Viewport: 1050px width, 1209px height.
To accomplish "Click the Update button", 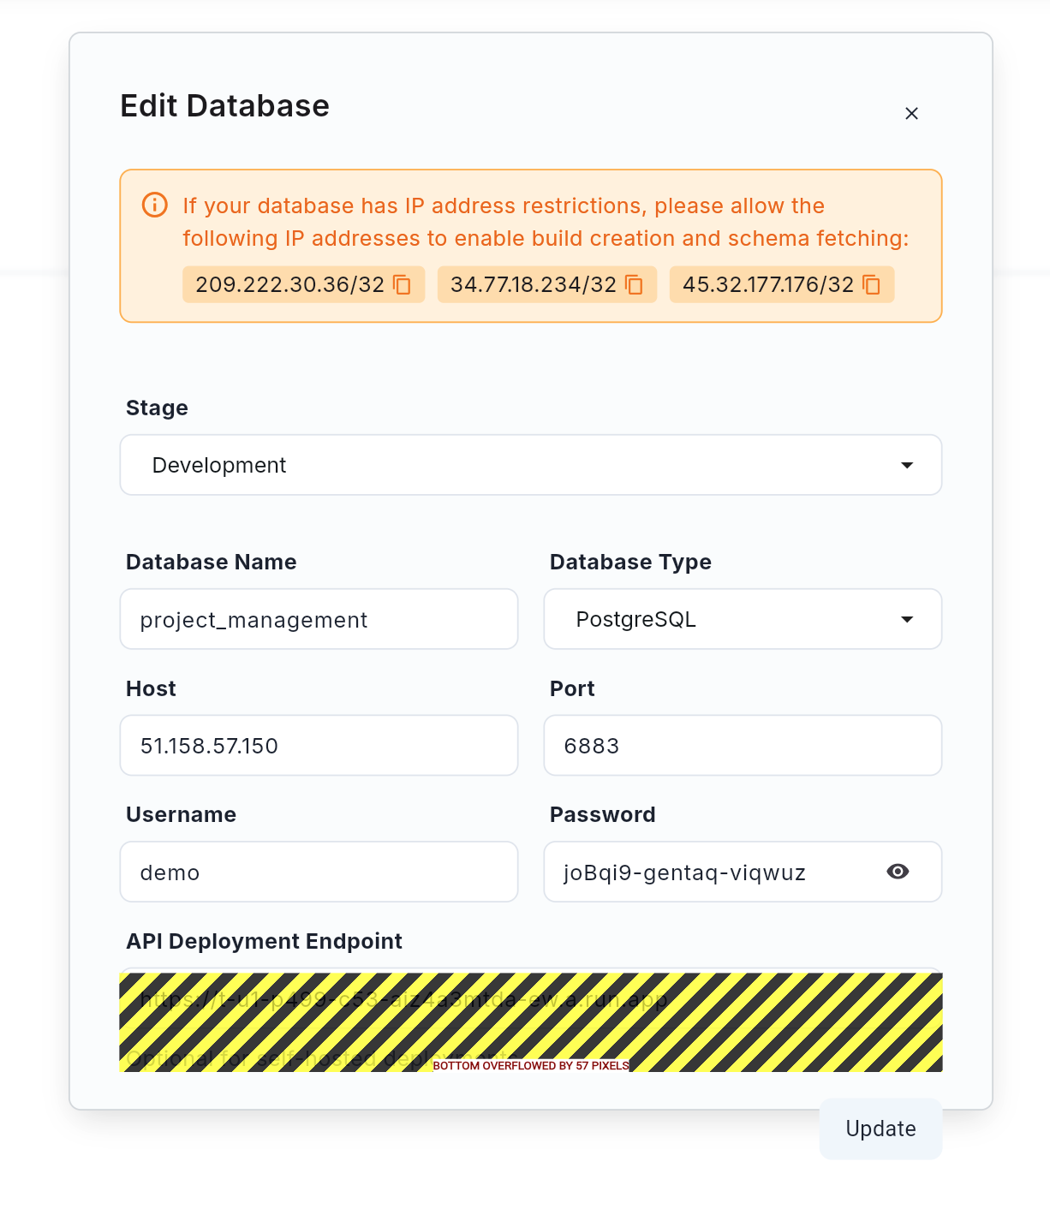I will [880, 1129].
